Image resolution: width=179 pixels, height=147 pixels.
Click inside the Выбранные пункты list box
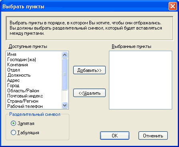(141, 80)
